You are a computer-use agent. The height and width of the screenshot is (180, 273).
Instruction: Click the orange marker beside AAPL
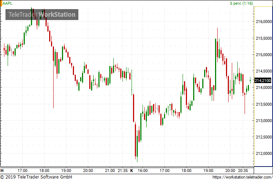point(1,3)
